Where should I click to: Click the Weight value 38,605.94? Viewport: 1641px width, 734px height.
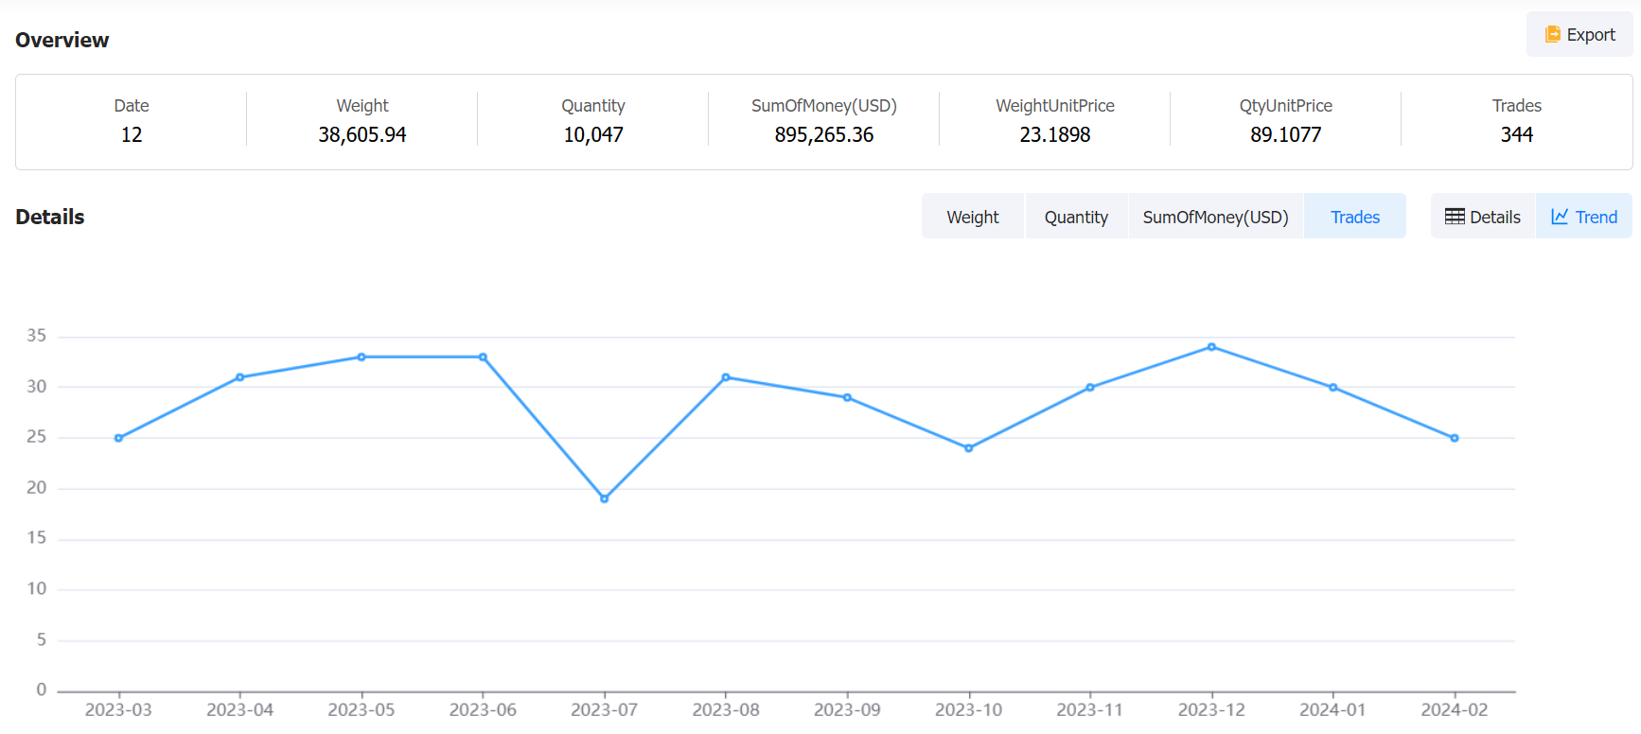(362, 134)
